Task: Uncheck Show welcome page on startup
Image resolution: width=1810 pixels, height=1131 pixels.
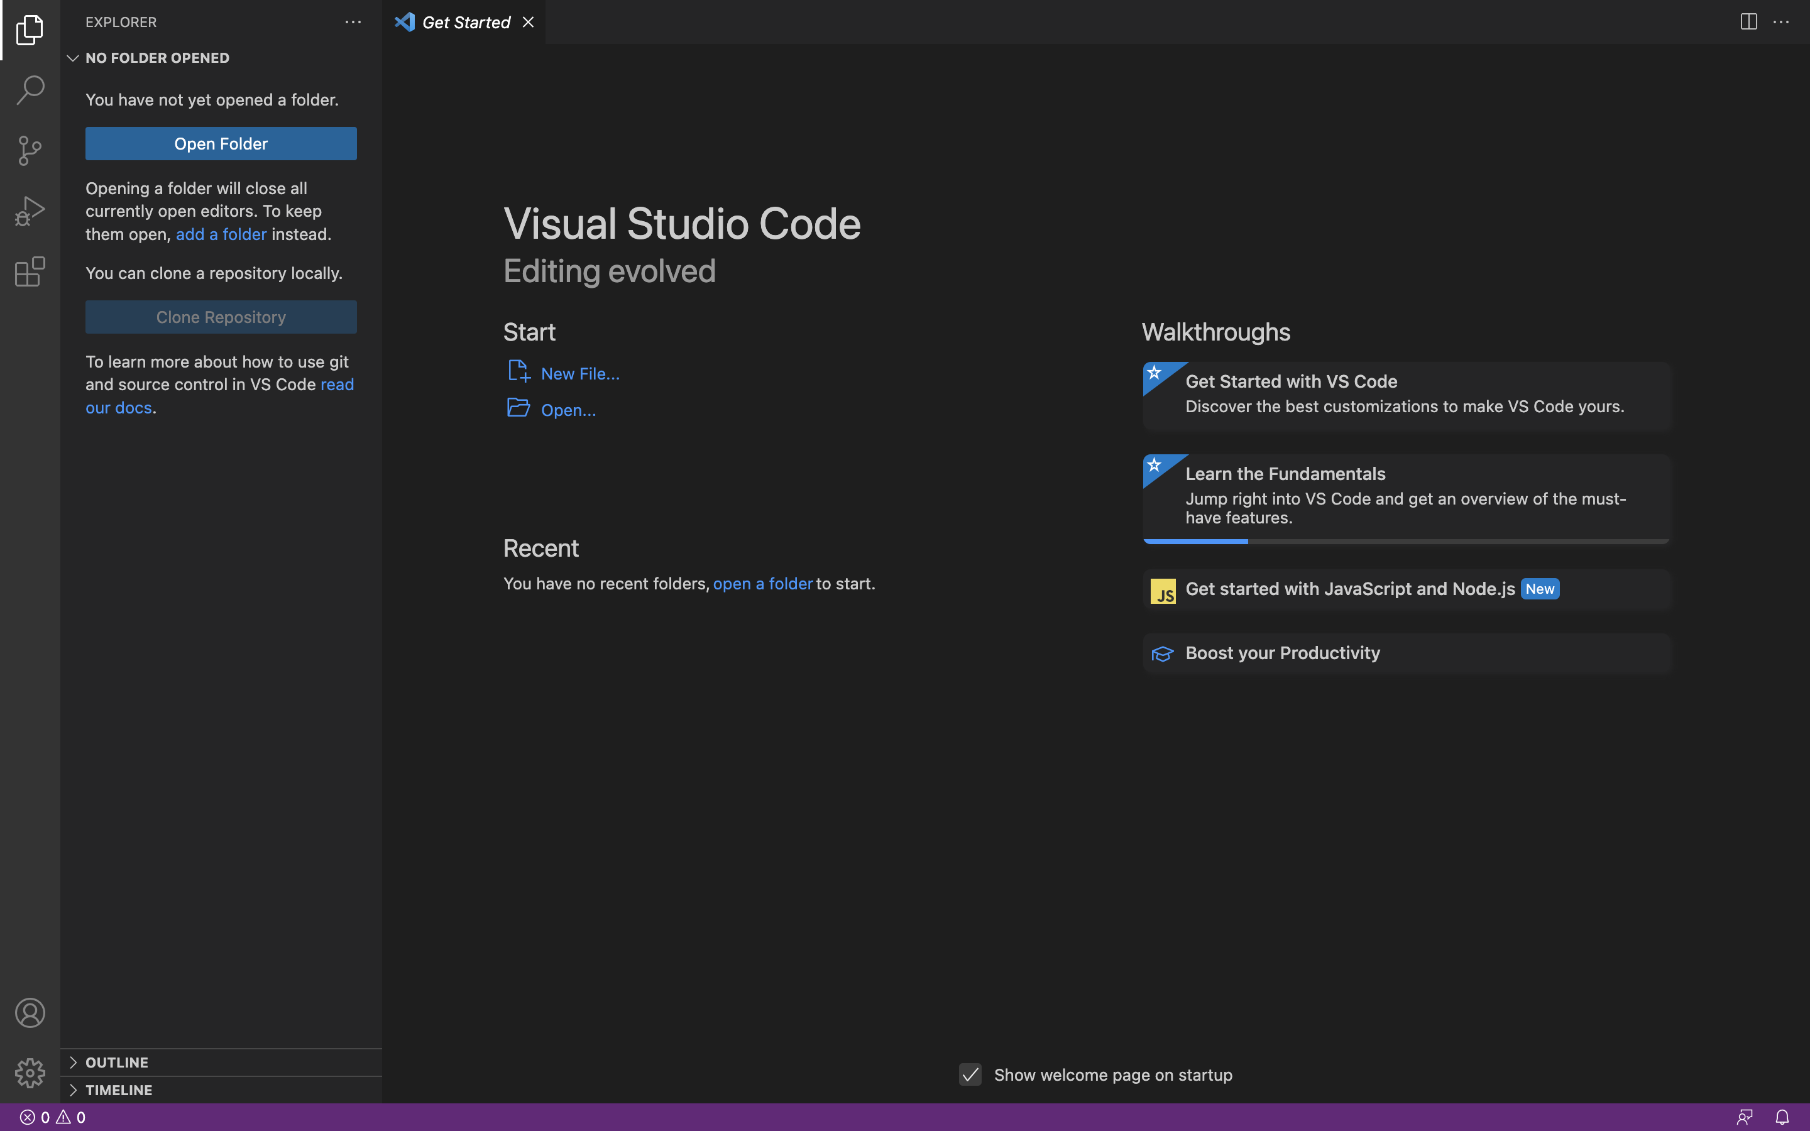Action: [970, 1075]
